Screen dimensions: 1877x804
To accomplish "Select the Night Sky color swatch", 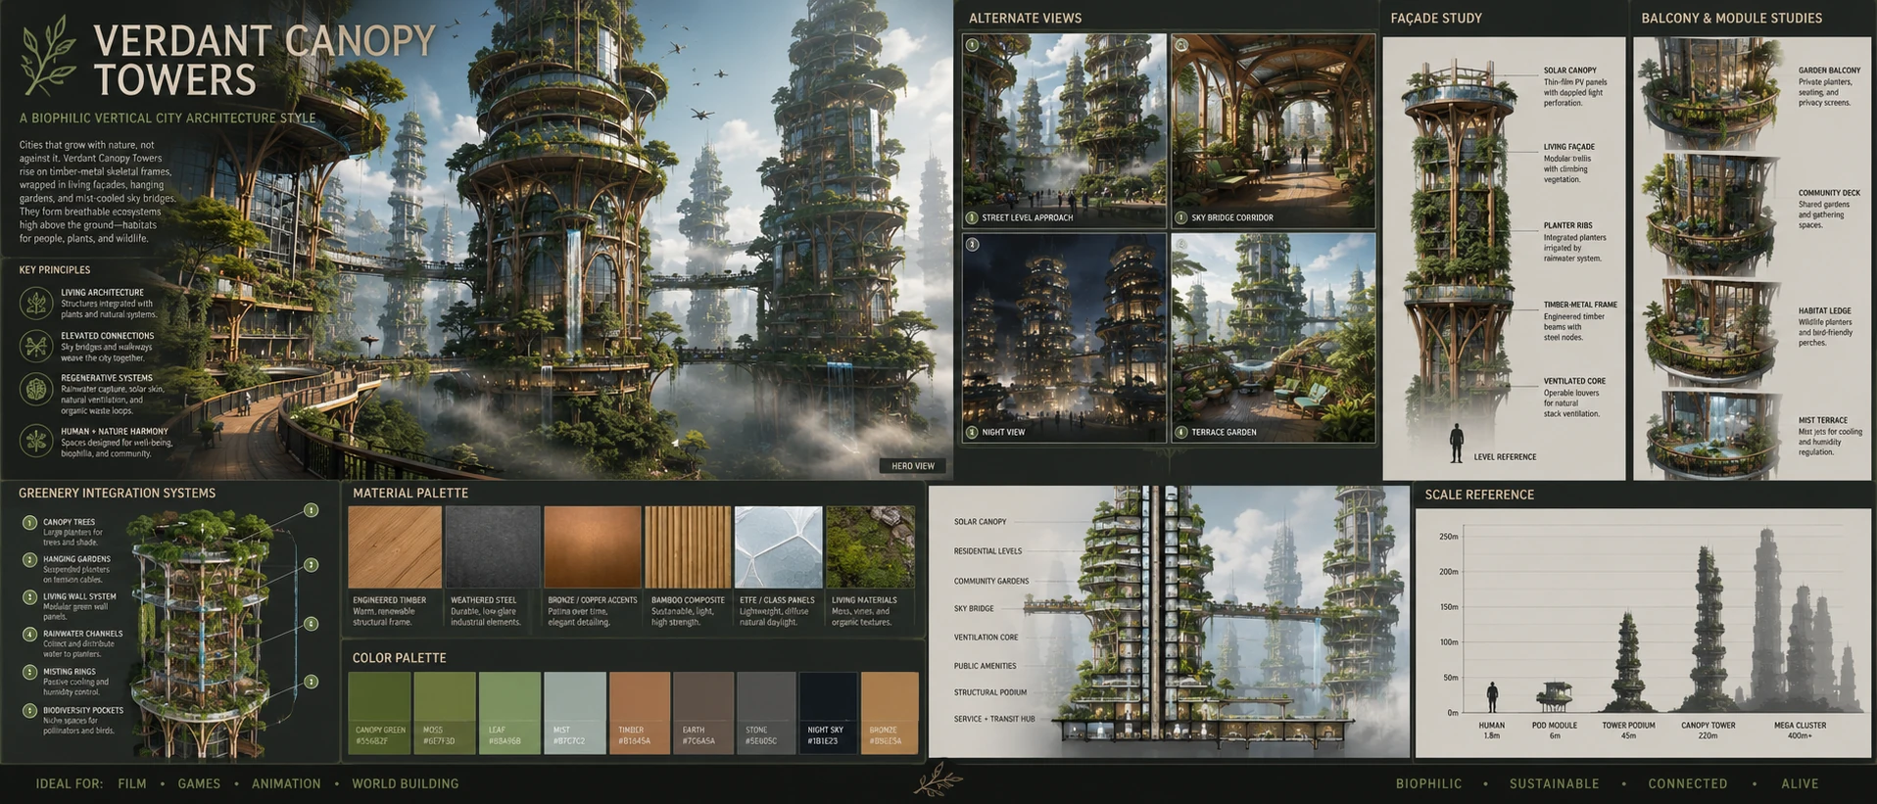I will click(x=828, y=713).
